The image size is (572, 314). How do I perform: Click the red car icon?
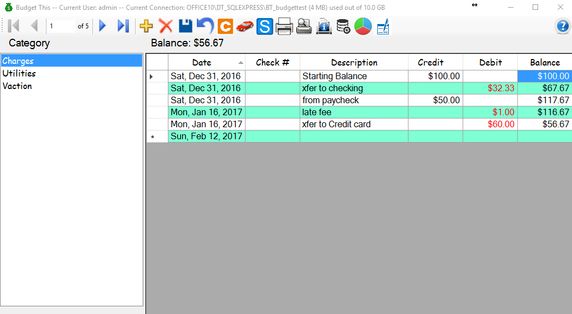245,26
